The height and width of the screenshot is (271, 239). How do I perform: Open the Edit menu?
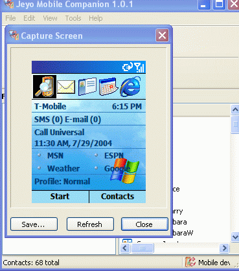click(x=29, y=18)
